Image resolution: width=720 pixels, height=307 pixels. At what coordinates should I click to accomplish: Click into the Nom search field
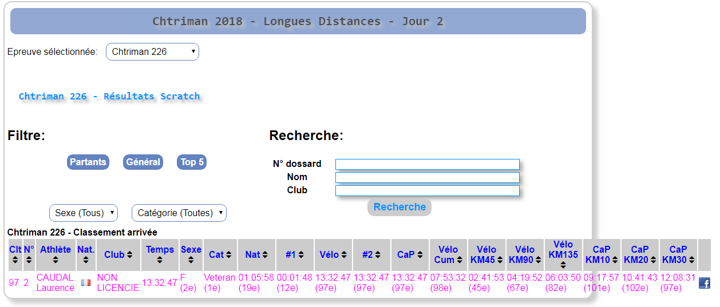[427, 177]
